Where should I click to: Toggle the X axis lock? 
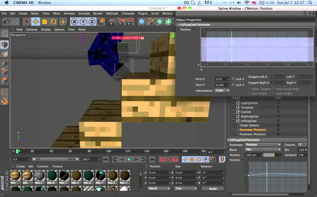coord(74,21)
